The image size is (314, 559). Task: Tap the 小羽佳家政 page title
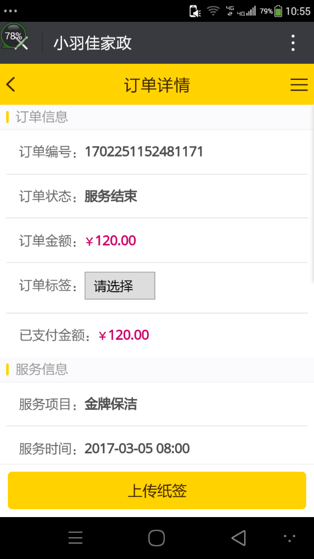pyautogui.click(x=93, y=43)
